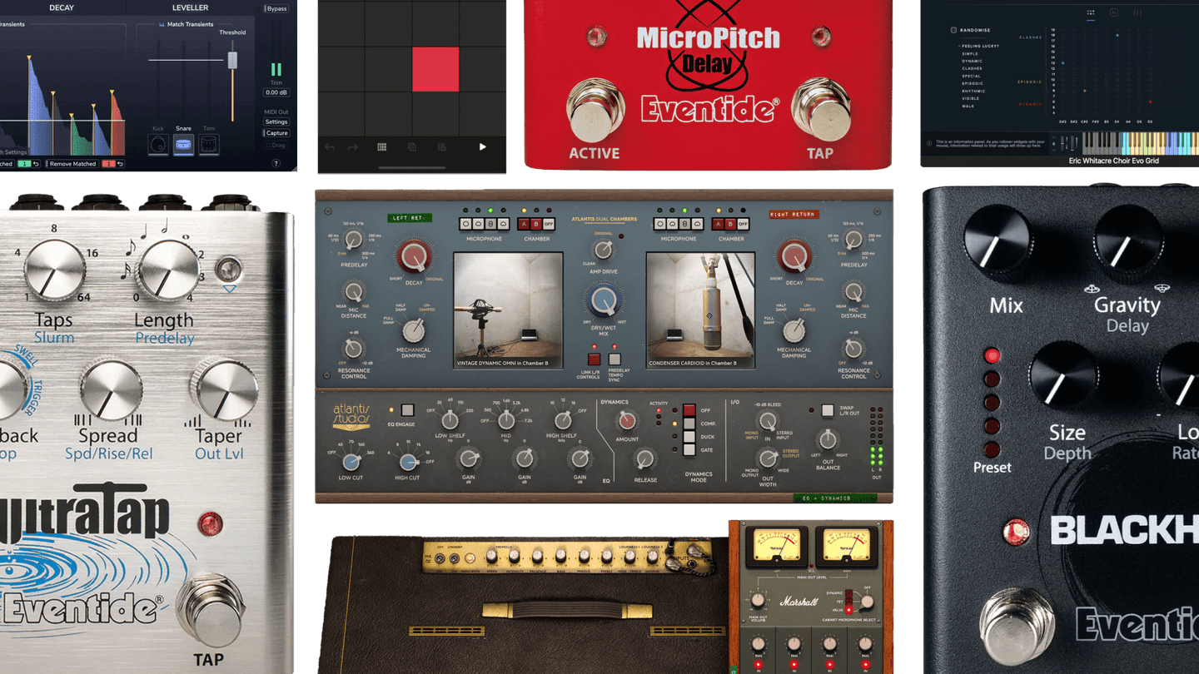Viewport: 1199px width, 674px height.
Task: Select omni microphone button under RIGHT RETURN
Action: pos(659,224)
